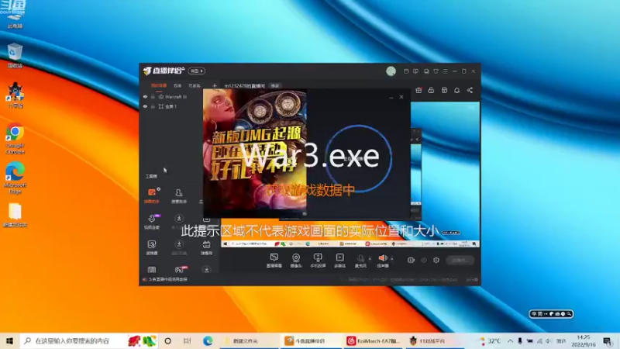Click the status bar notice with the speaker icon
This screenshot has width=620, height=349.
[x=165, y=279]
